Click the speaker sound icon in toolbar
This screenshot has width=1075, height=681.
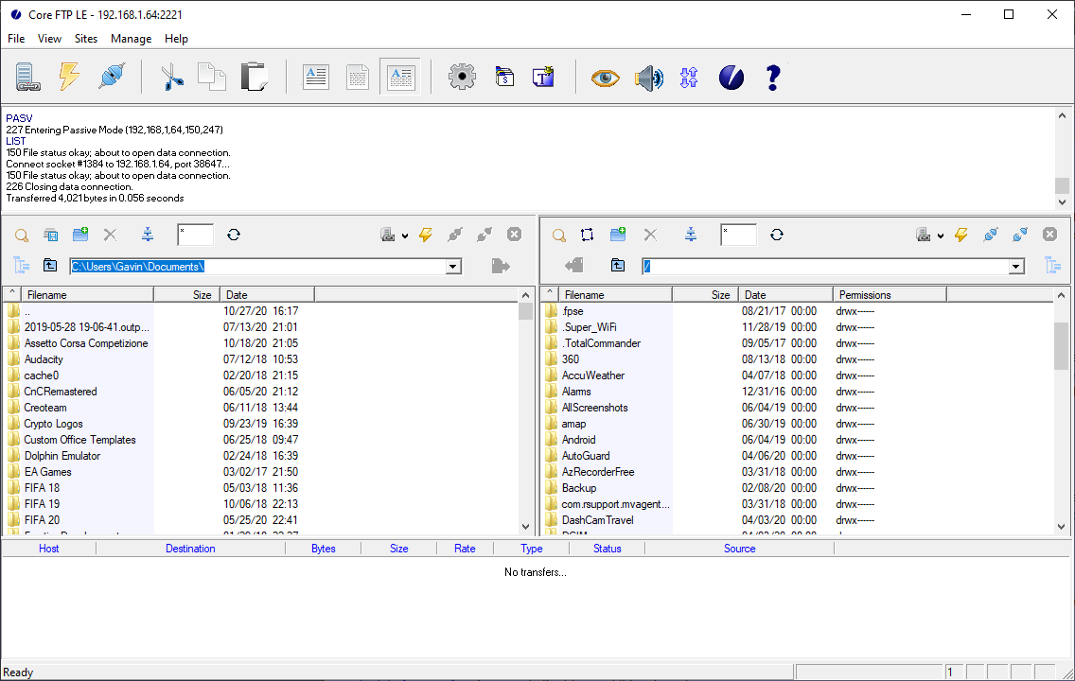pos(648,78)
